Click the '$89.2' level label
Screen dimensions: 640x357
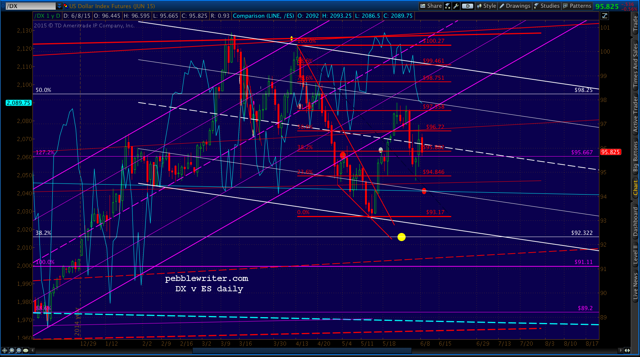[585, 308]
